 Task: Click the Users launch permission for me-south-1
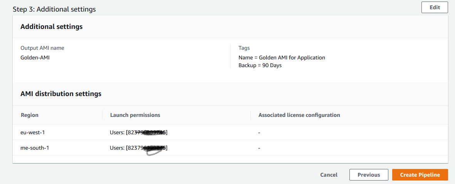[138, 148]
